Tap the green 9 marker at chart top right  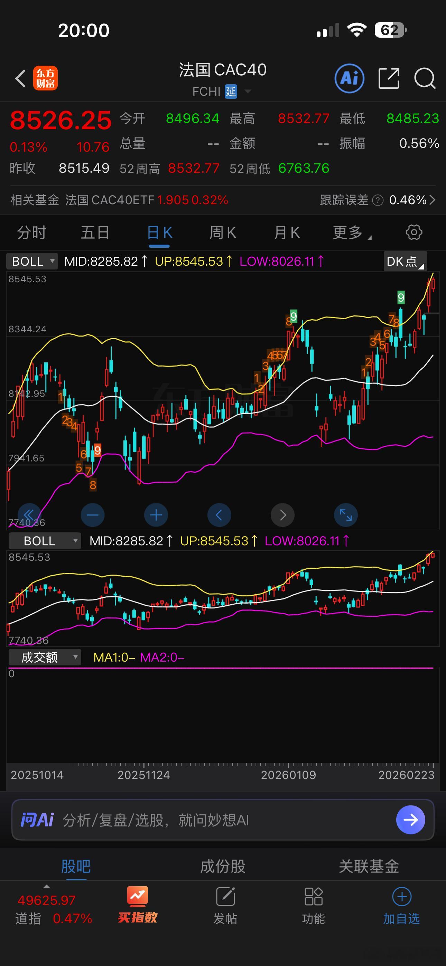click(x=401, y=297)
